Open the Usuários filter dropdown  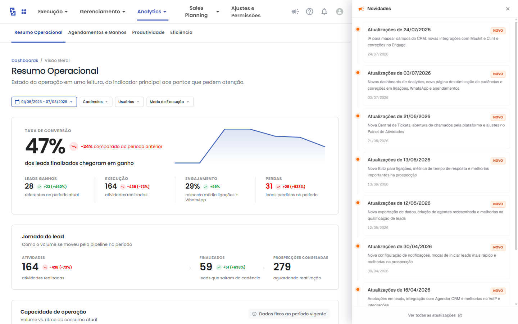tap(129, 102)
